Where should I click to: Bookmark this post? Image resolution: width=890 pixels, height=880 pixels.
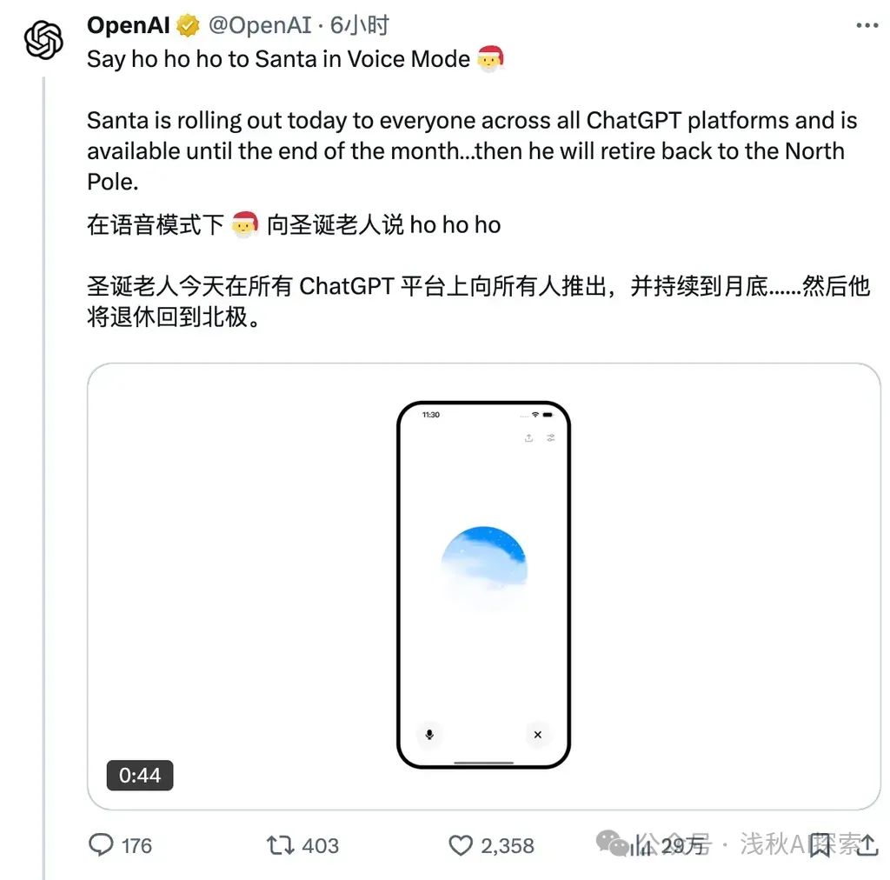pos(820,845)
